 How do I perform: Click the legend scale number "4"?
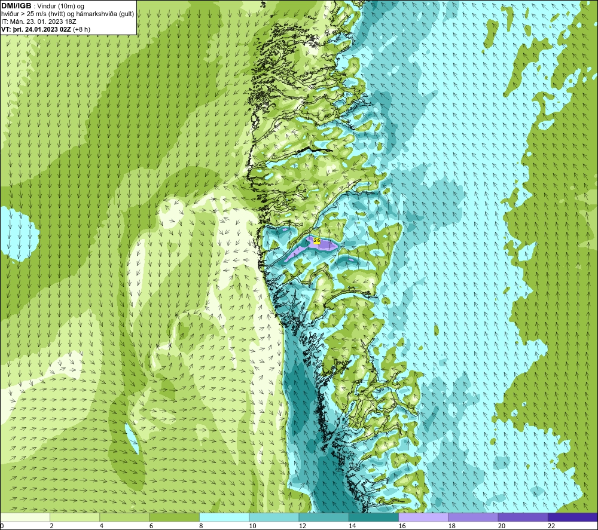click(102, 526)
